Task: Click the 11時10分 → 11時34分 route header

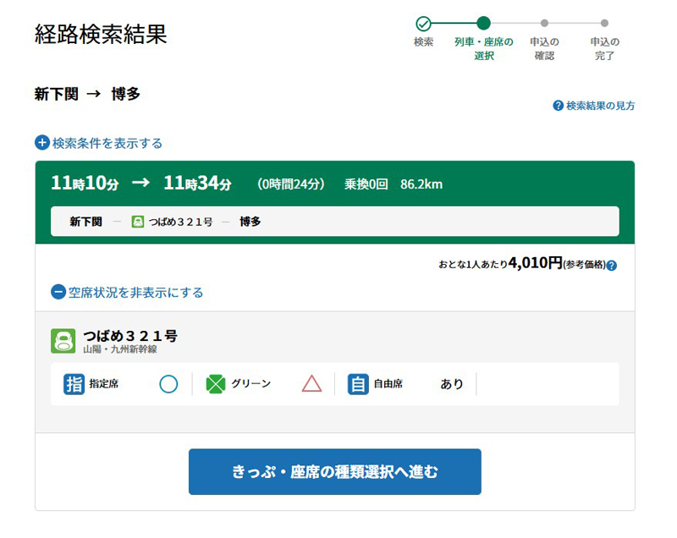Action: (140, 184)
